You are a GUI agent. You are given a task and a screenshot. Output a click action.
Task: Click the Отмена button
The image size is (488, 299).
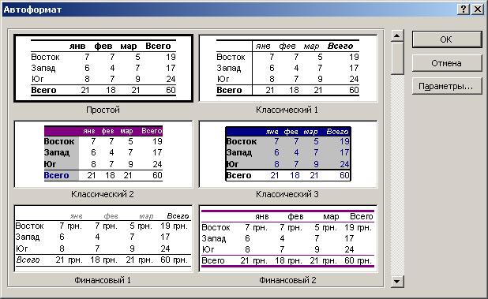447,63
